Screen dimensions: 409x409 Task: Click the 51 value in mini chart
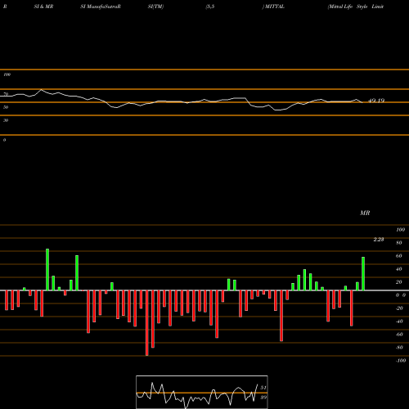263,388
